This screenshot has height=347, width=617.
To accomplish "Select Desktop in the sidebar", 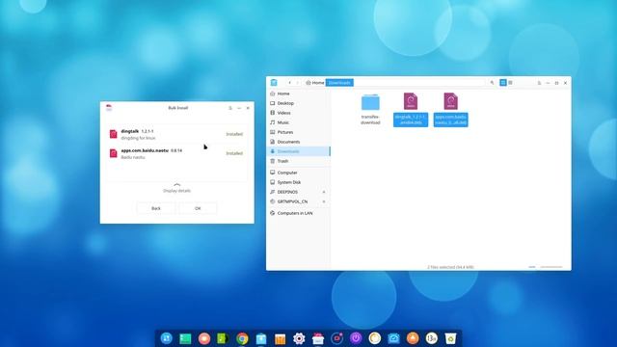I will [298, 103].
